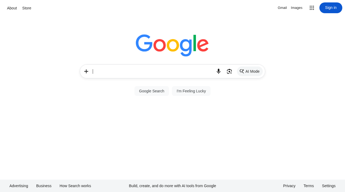This screenshot has width=345, height=192.
Task: Open the About page link
Action: (12, 8)
